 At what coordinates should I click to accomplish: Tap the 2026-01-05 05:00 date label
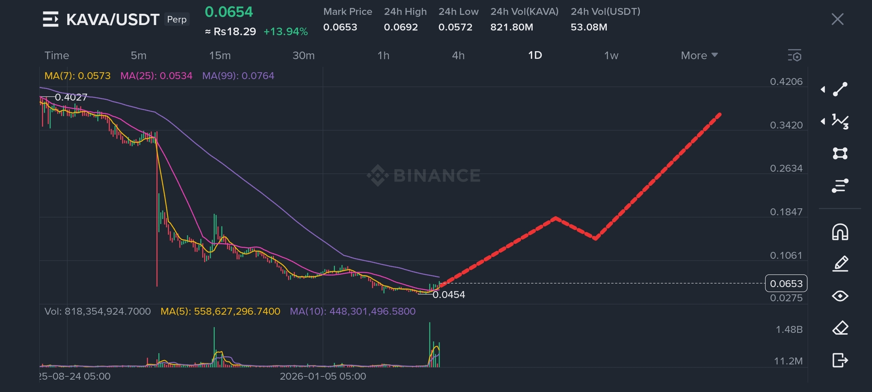click(323, 376)
